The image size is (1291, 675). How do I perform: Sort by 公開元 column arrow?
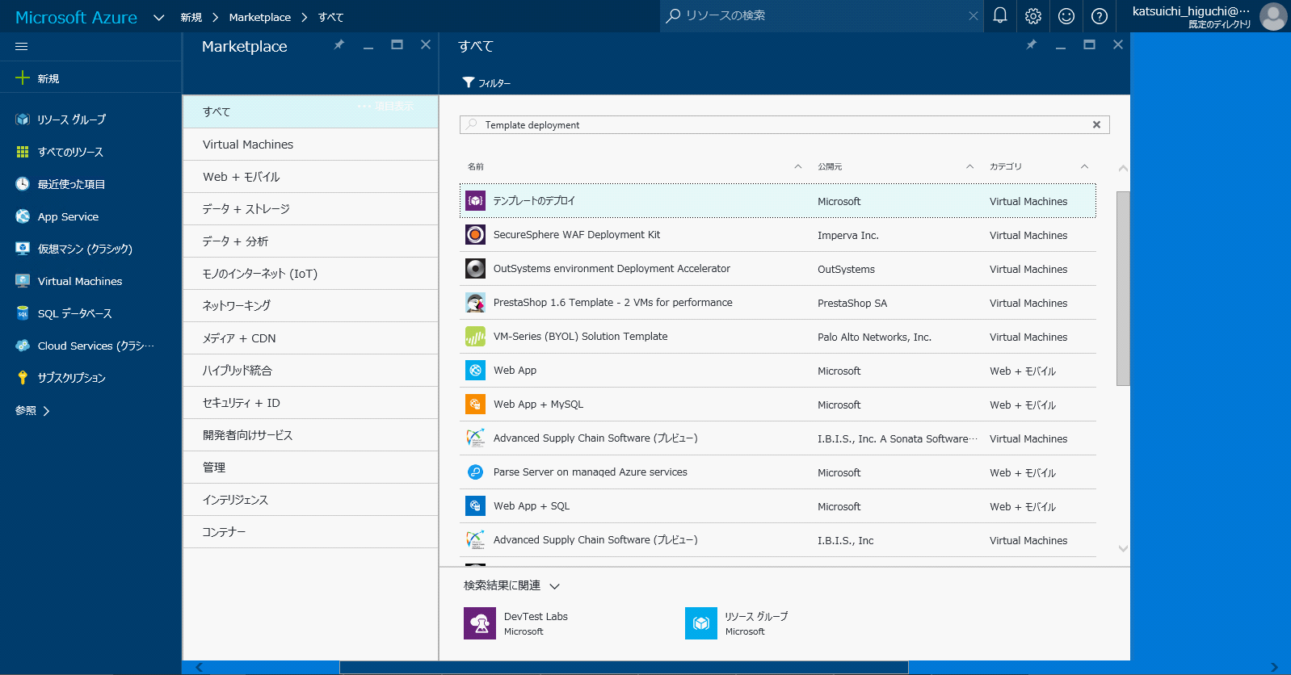tap(969, 166)
